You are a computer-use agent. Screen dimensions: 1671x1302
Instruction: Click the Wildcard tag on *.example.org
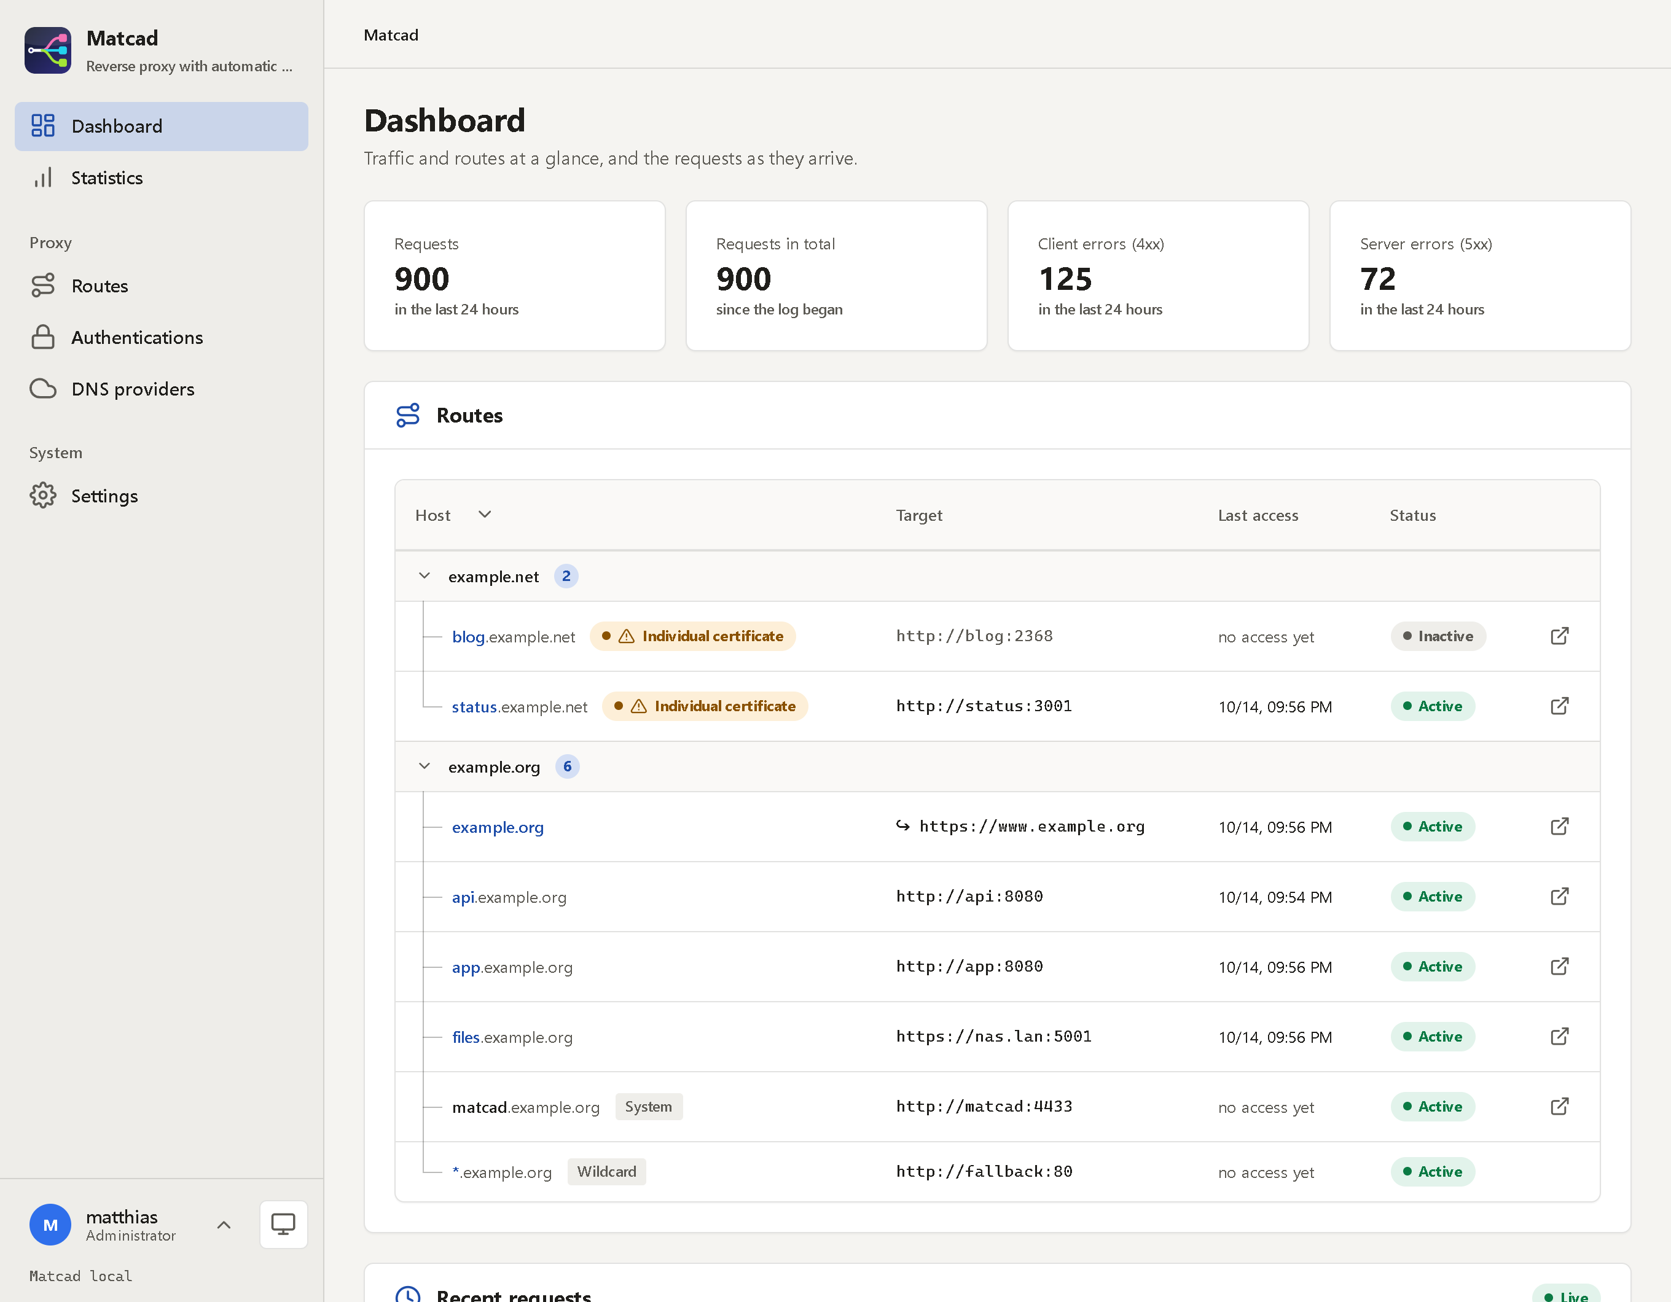point(607,1171)
